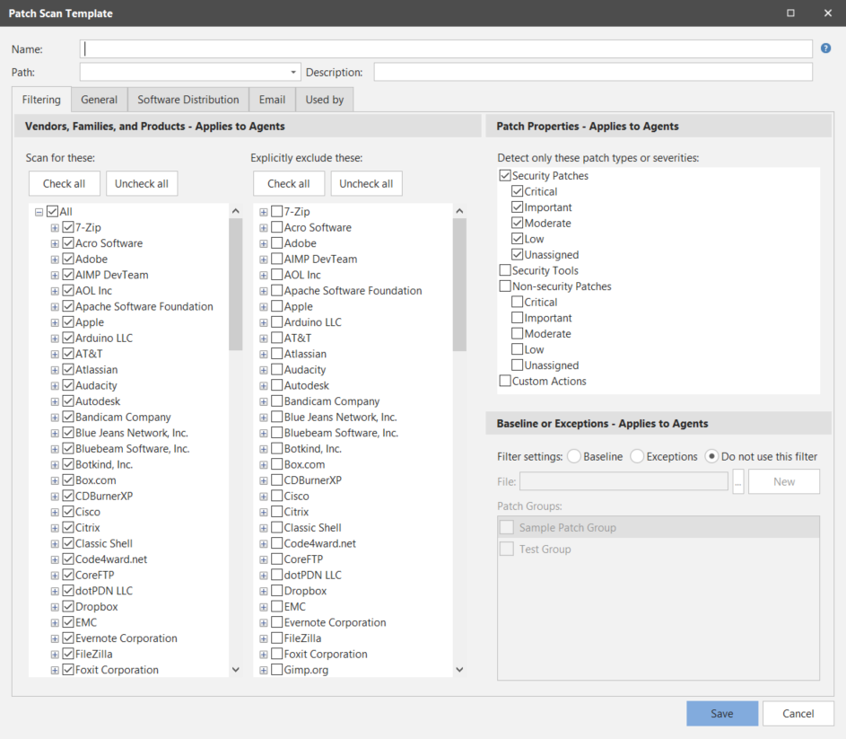Screen dimensions: 846x739
Task: Click the New file button
Action: [x=784, y=481]
